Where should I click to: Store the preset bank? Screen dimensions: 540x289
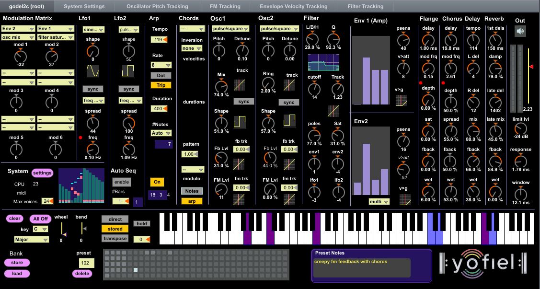point(17,263)
